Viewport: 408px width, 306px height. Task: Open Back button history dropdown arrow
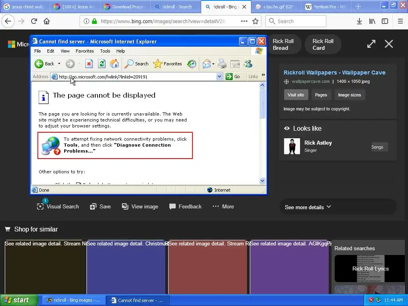tap(59, 64)
